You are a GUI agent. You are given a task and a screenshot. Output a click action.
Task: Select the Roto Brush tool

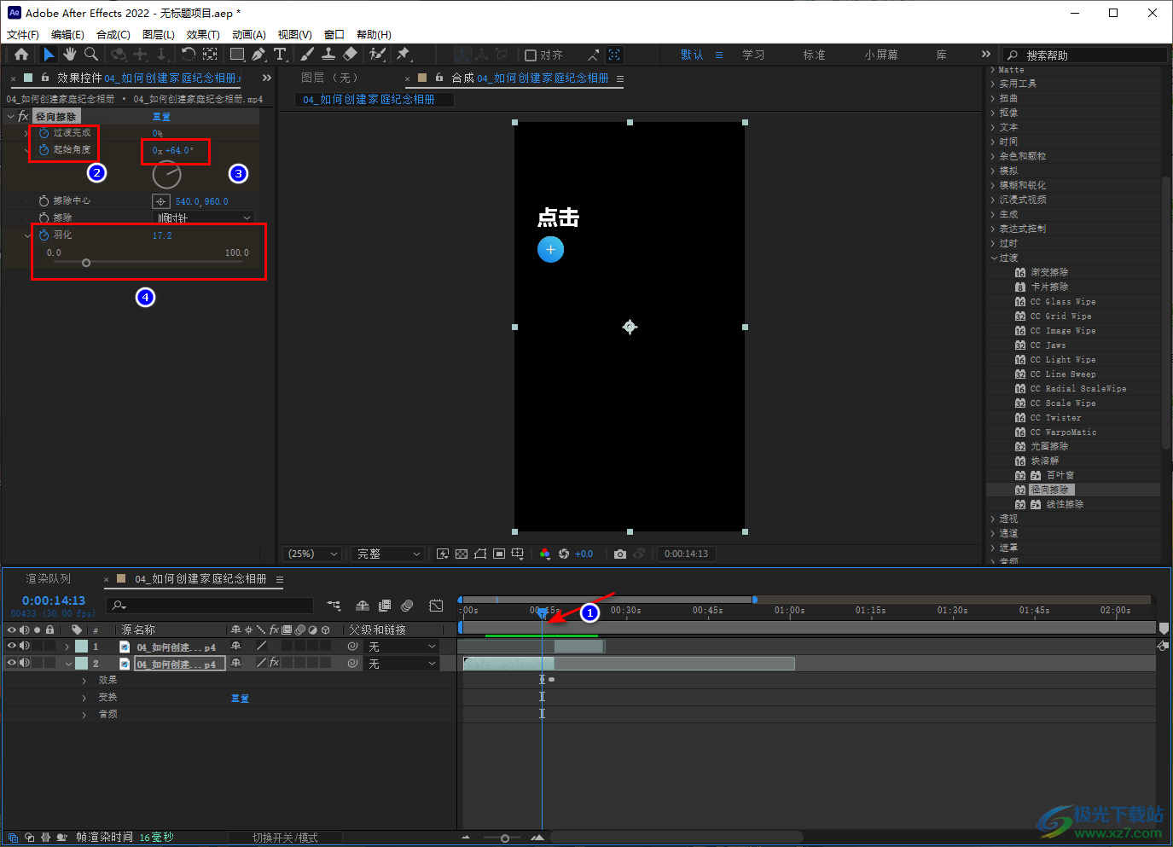(x=376, y=55)
